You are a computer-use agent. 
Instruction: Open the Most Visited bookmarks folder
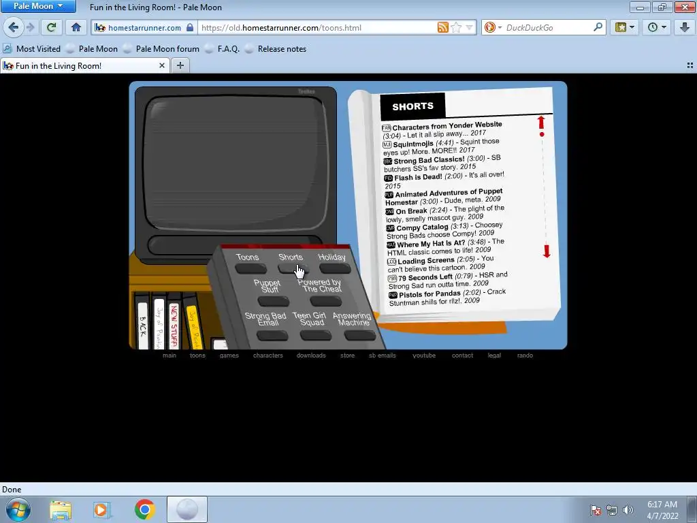[32, 49]
